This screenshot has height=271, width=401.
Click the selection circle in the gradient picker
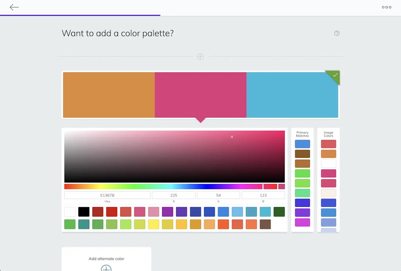[x=231, y=137]
